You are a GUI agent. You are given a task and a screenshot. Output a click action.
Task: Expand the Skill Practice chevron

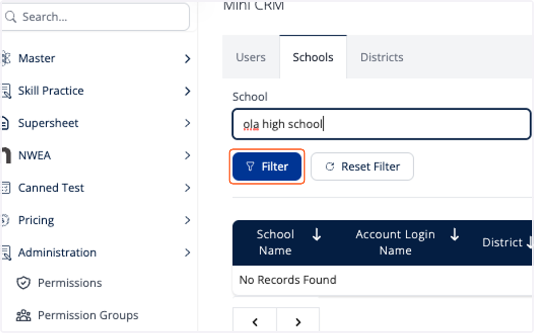point(187,91)
